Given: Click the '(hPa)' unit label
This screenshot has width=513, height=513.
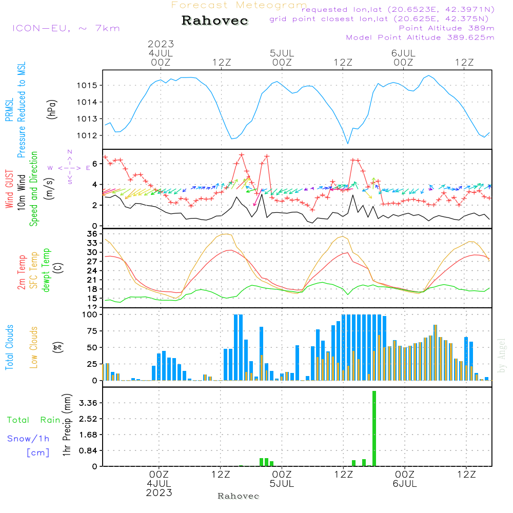Looking at the screenshot, I should point(52,109).
